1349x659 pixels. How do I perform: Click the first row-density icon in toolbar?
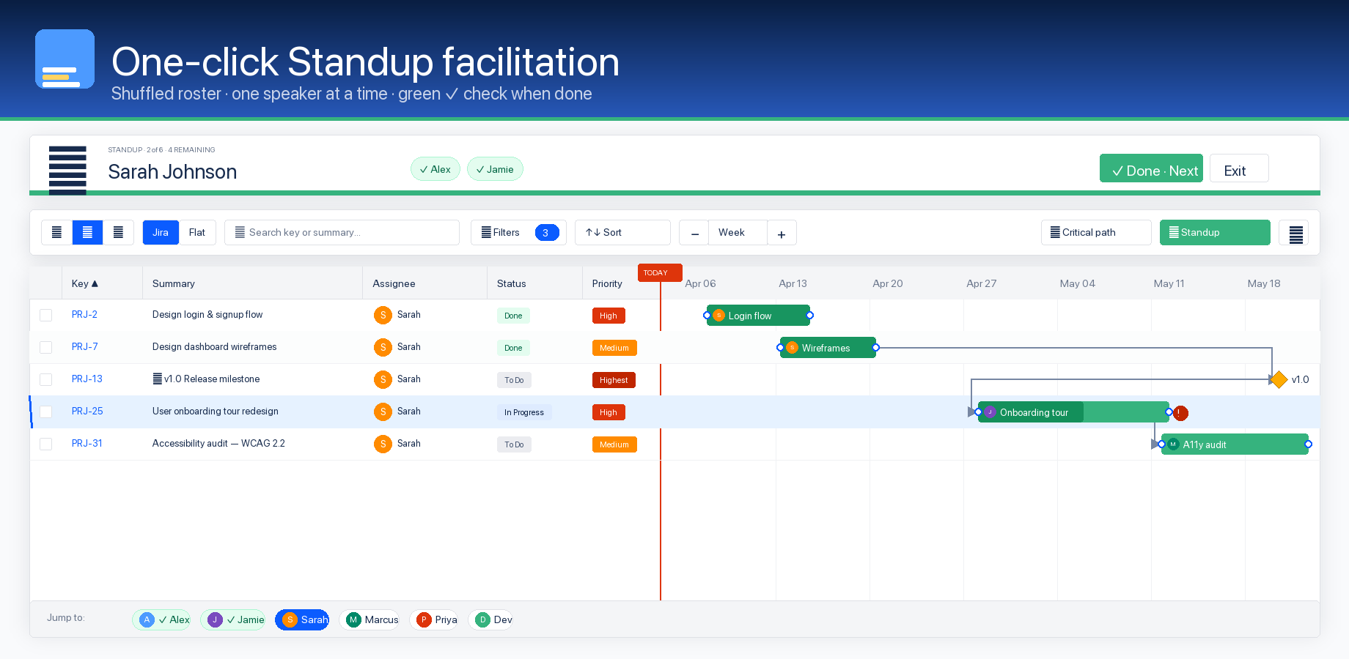[x=56, y=233]
